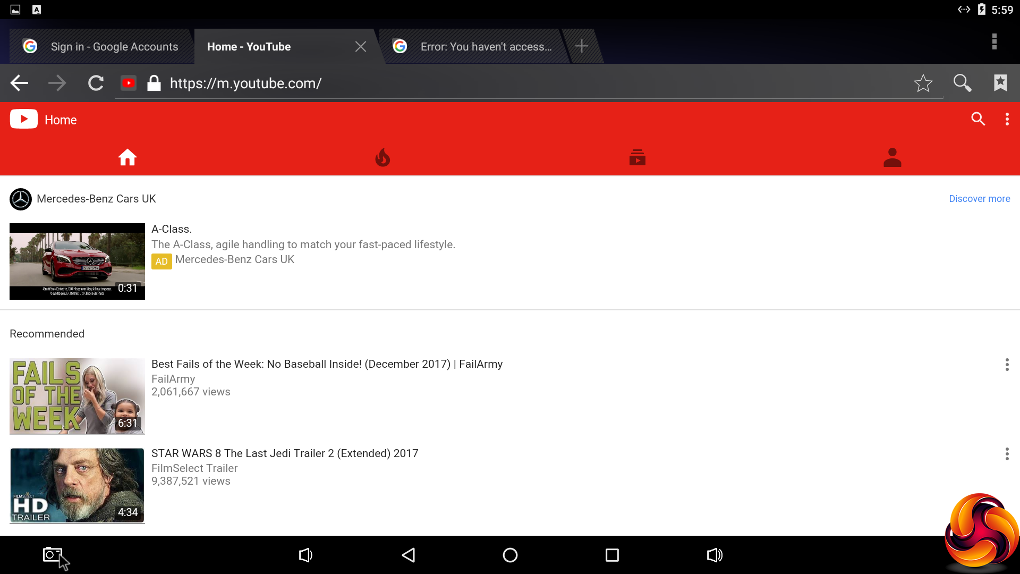
Task: Open YouTube Subscriptions tab icon
Action: [x=637, y=157]
